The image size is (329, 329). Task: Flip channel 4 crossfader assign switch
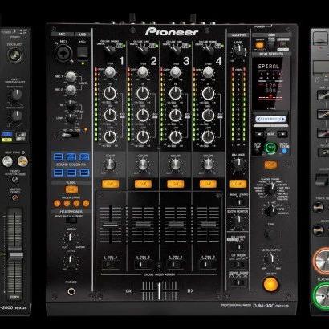pyautogui.click(x=208, y=265)
